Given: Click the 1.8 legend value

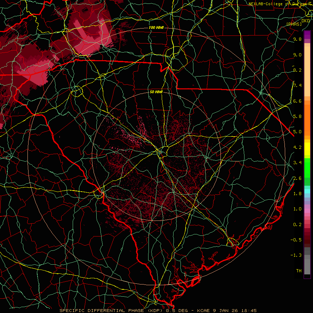Looking at the screenshot, I should pyautogui.click(x=297, y=193).
